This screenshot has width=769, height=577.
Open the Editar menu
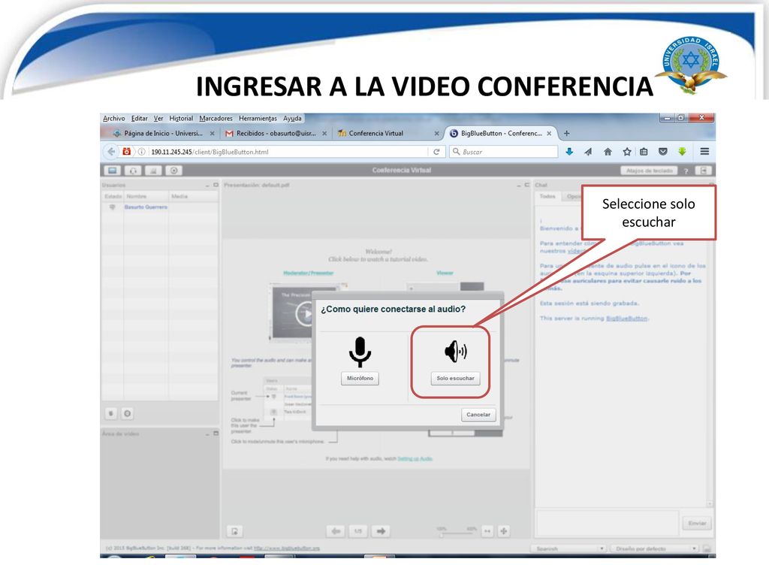(139, 118)
